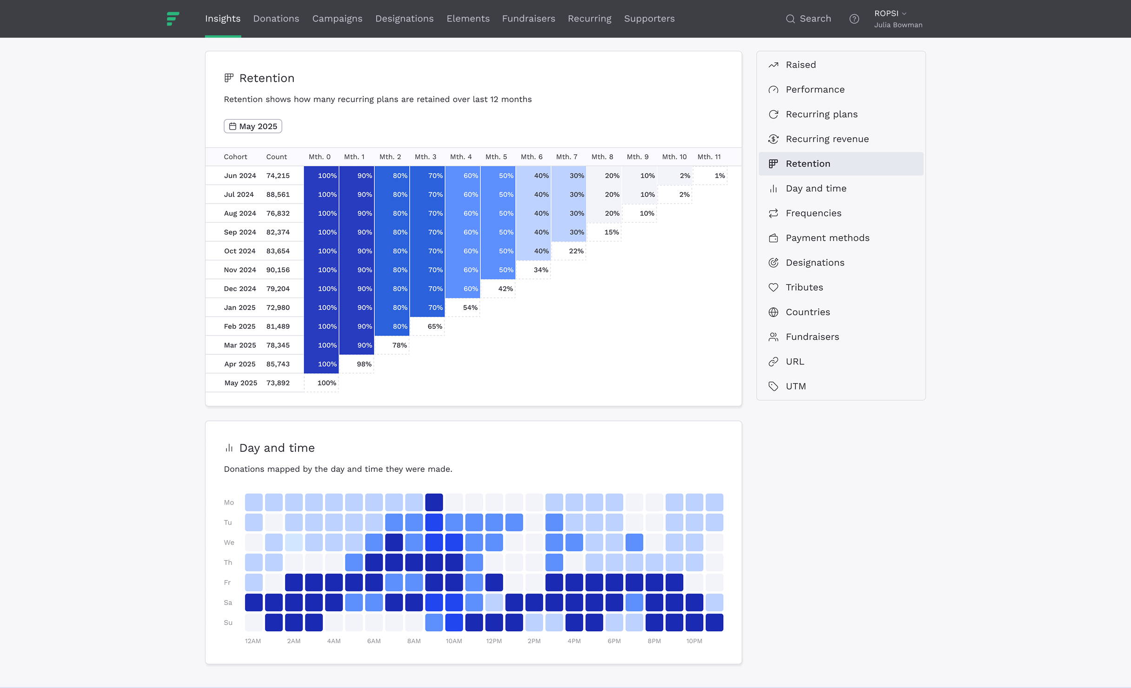Select Day and time in sidebar
Image resolution: width=1131 pixels, height=688 pixels.
tap(816, 188)
